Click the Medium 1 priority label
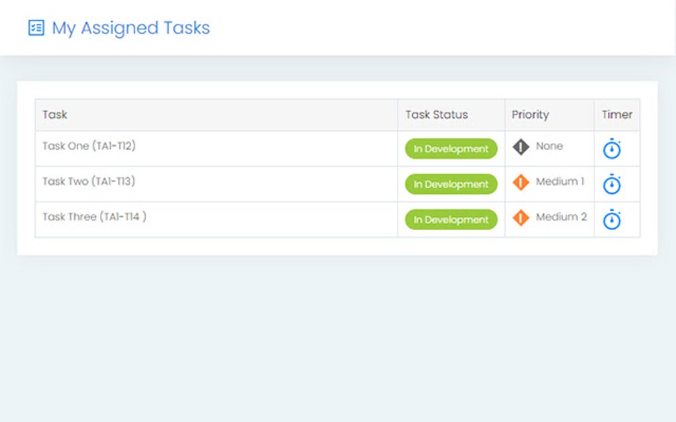 (560, 181)
